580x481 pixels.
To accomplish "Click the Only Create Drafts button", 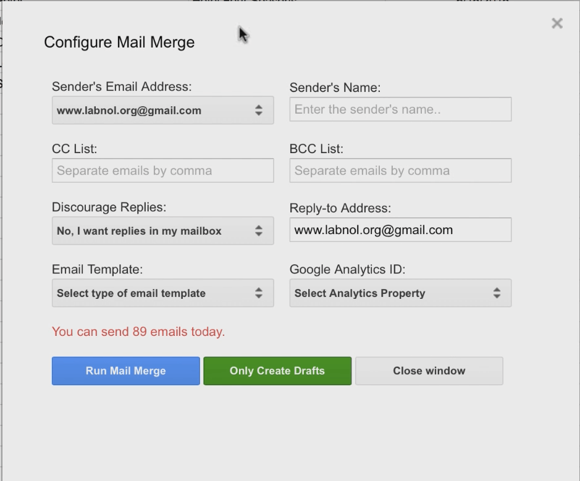I will click(x=277, y=371).
